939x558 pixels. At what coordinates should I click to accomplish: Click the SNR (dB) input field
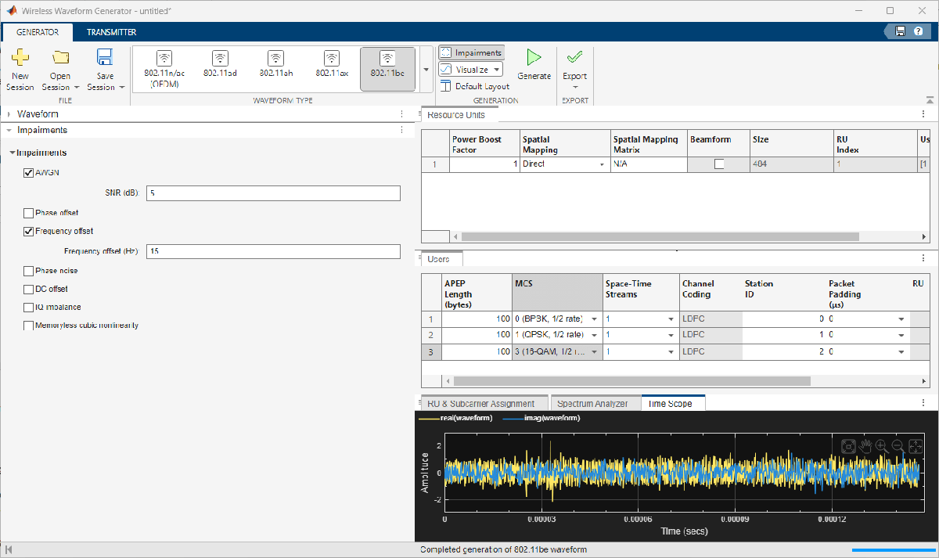272,193
